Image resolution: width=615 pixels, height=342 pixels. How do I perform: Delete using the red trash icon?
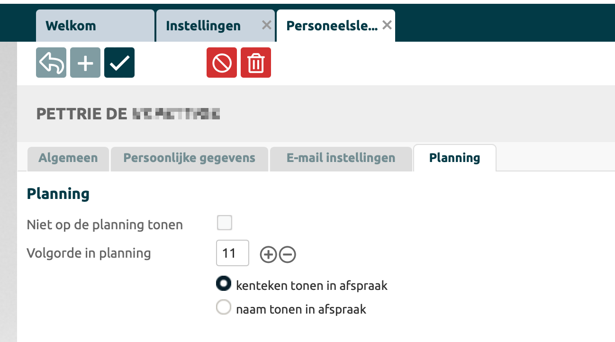pos(256,63)
